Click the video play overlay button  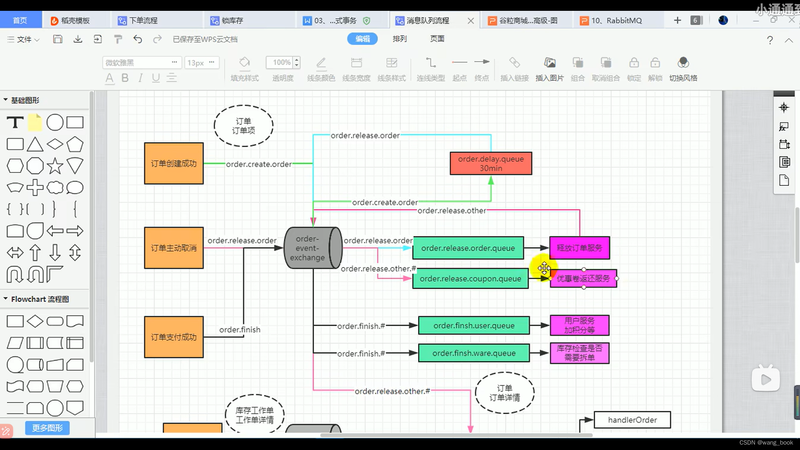pos(766,379)
